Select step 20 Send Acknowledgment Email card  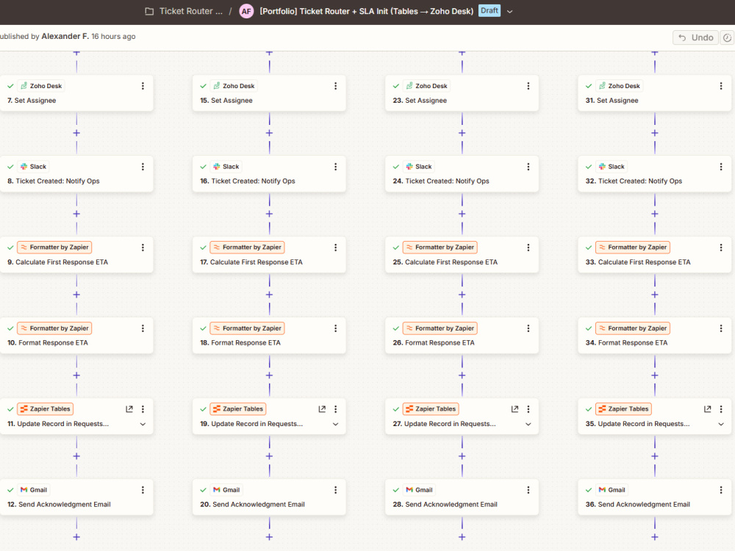tap(269, 497)
